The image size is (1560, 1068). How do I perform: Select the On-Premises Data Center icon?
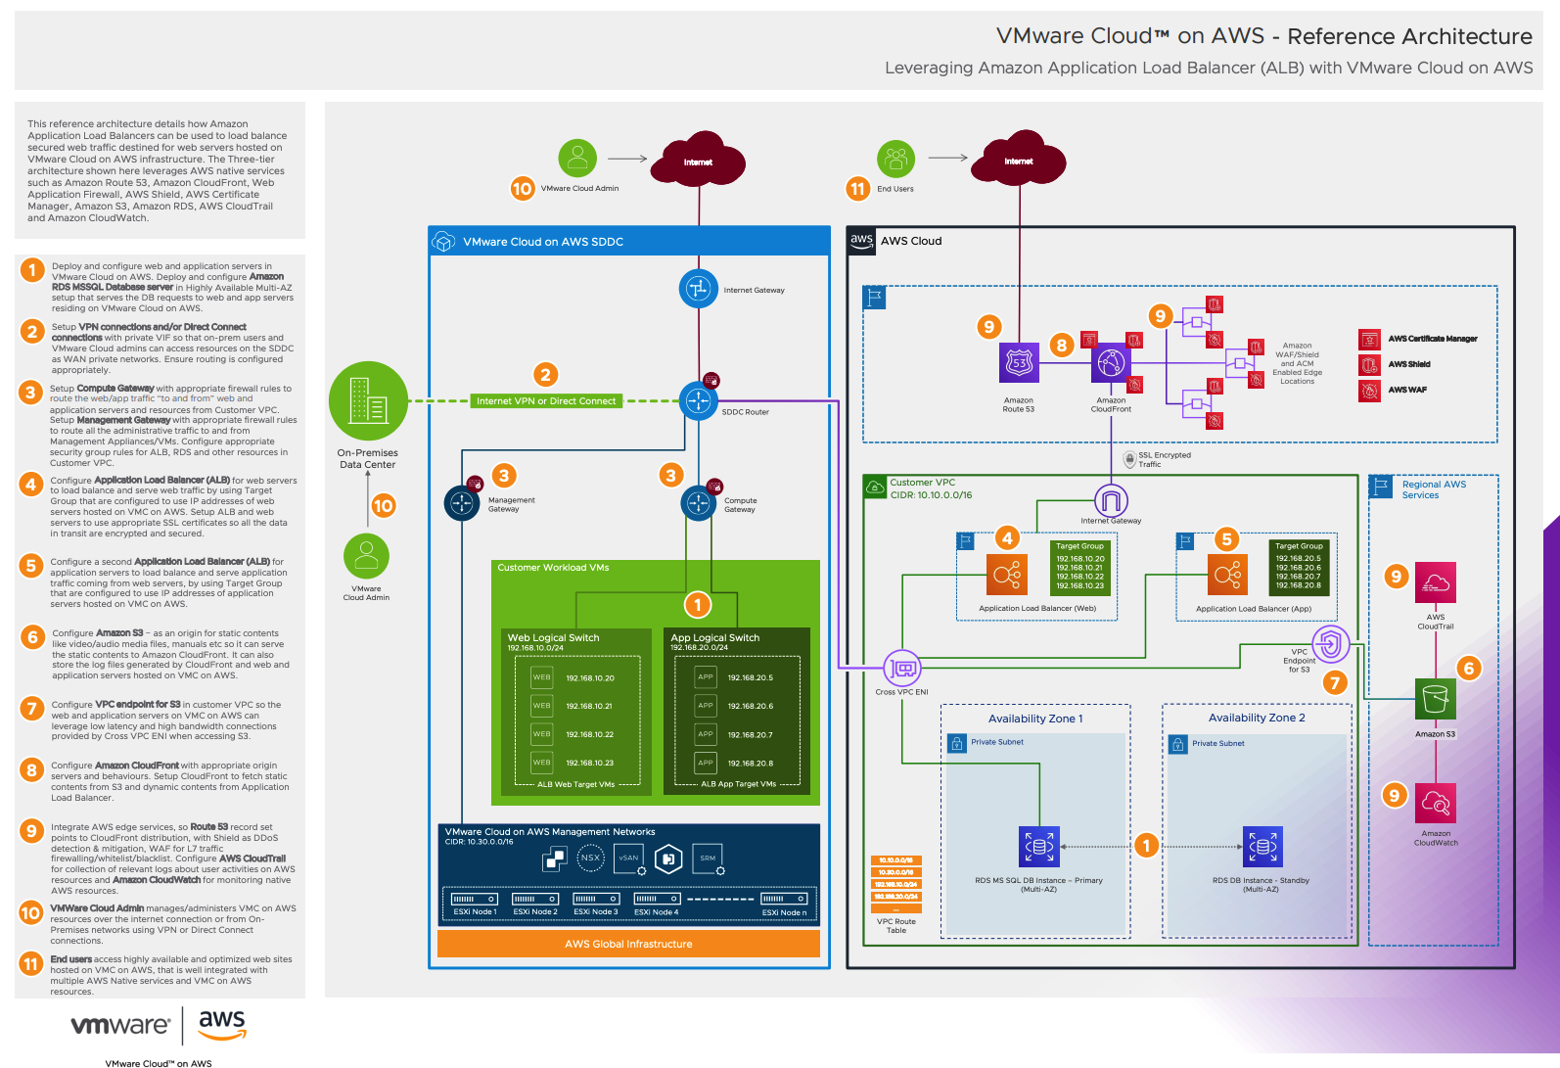[368, 401]
